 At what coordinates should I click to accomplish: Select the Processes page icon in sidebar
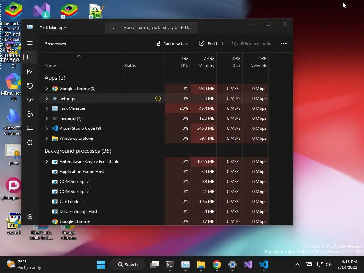coord(30,57)
